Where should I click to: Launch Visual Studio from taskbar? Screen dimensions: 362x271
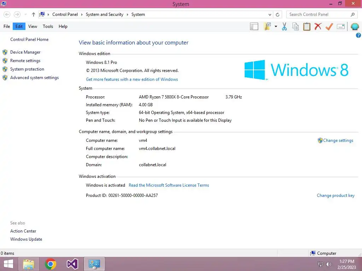[x=72, y=264]
